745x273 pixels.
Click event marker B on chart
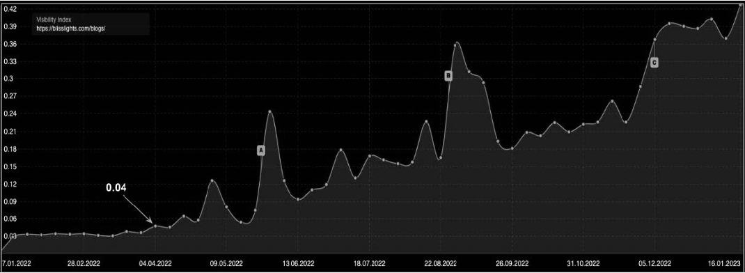point(448,75)
